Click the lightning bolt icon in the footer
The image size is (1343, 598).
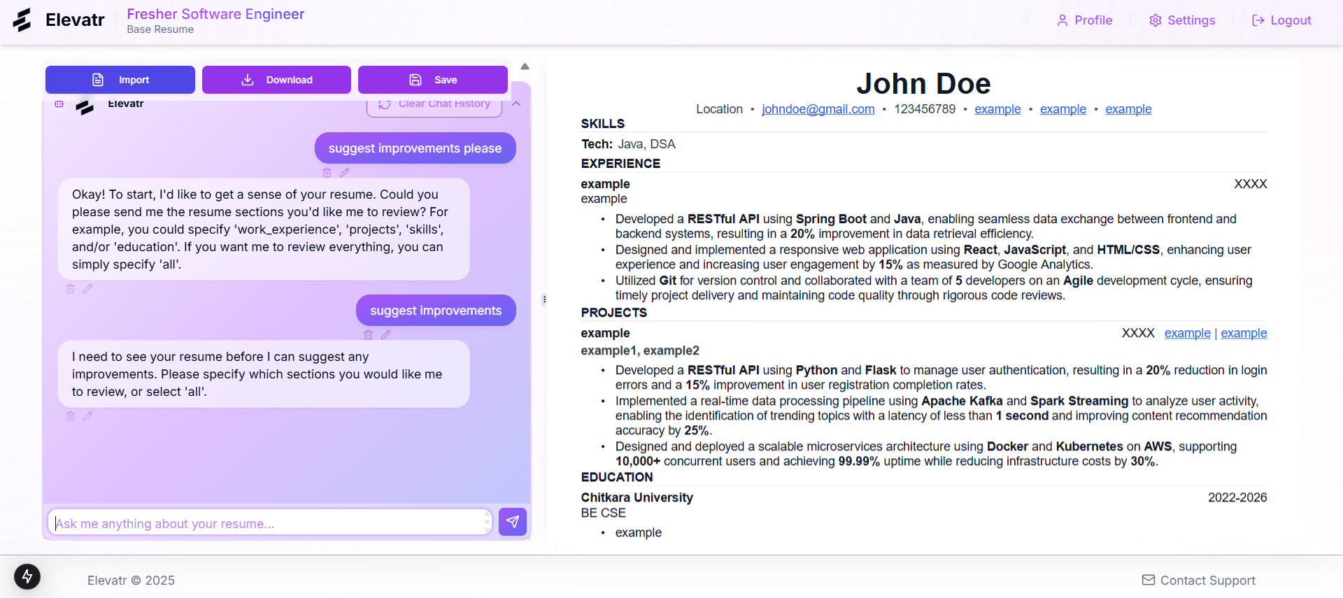point(27,577)
